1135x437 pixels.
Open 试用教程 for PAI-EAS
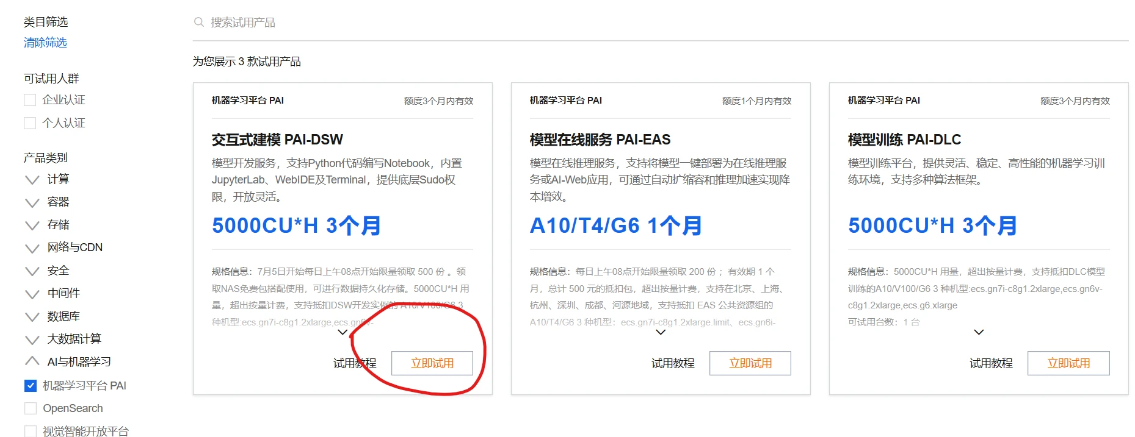[x=673, y=363]
